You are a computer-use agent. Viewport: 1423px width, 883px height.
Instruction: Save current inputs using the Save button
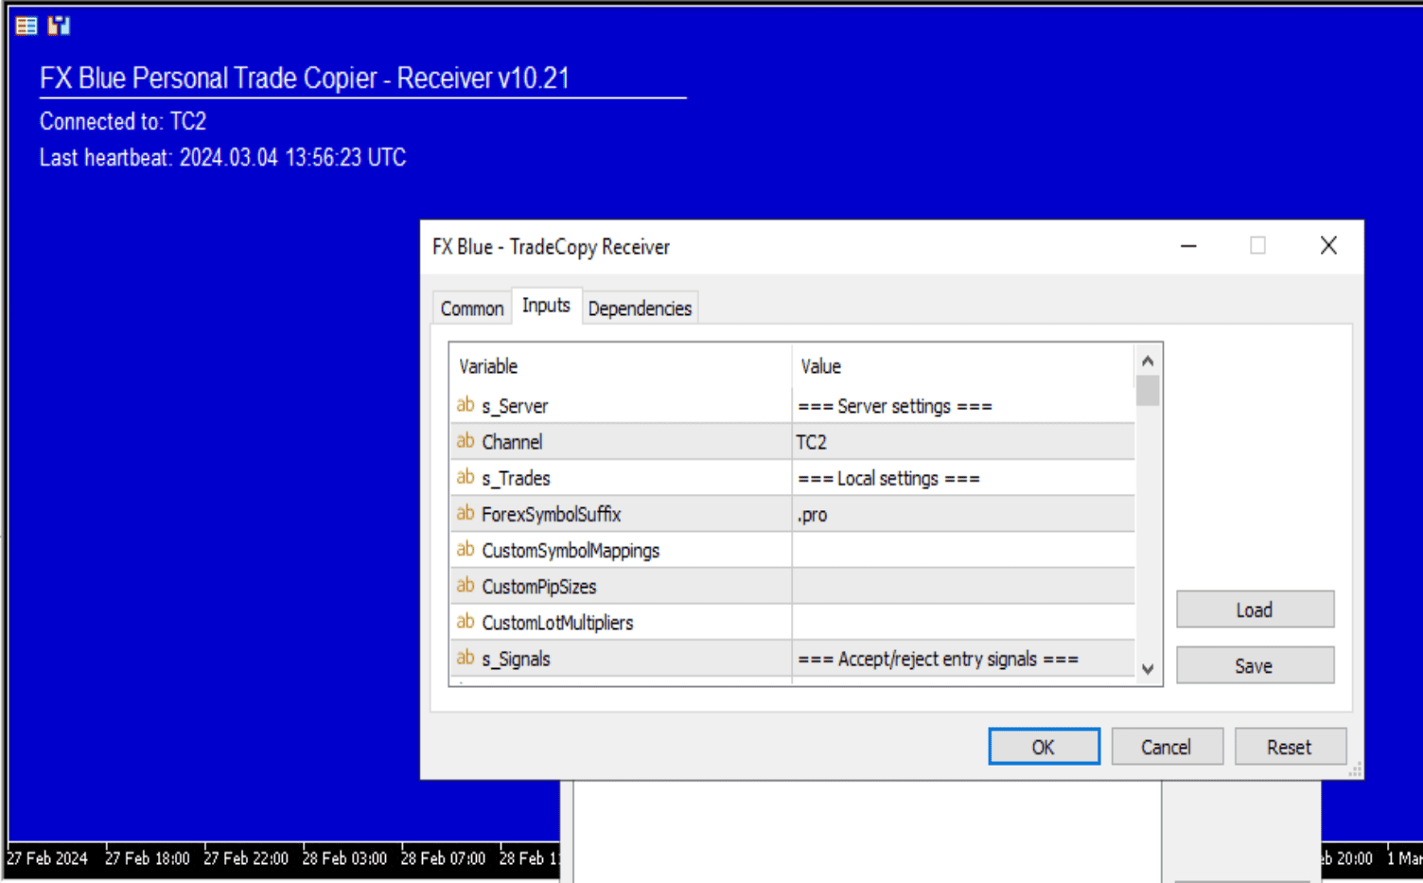point(1255,664)
